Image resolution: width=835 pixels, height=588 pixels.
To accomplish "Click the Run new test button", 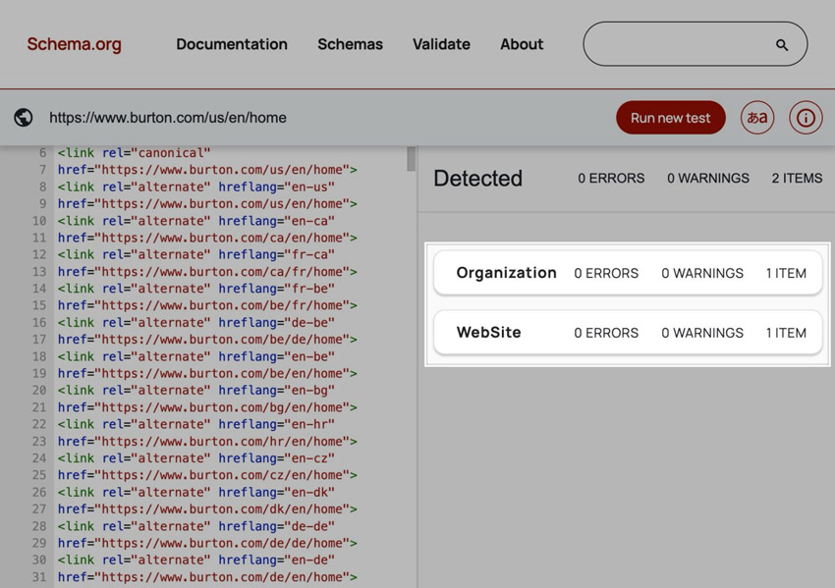I will click(x=670, y=118).
